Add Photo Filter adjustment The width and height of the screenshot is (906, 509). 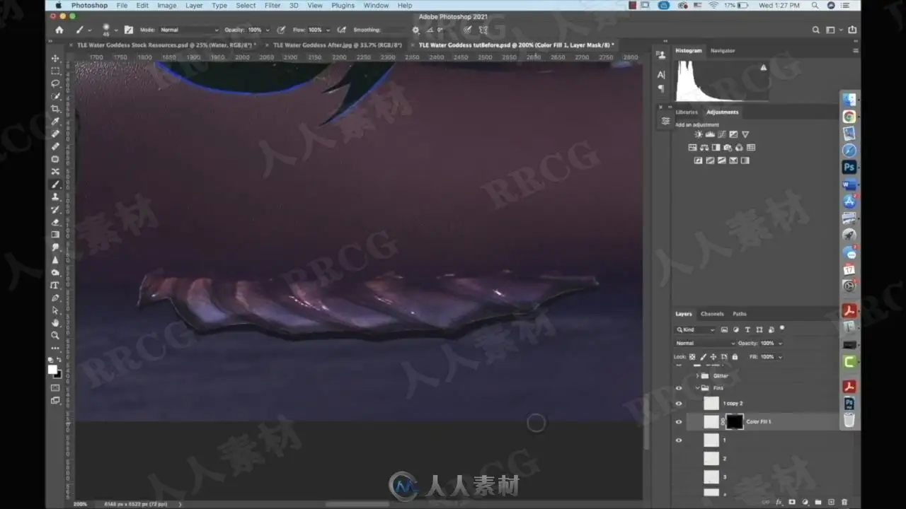pos(728,148)
